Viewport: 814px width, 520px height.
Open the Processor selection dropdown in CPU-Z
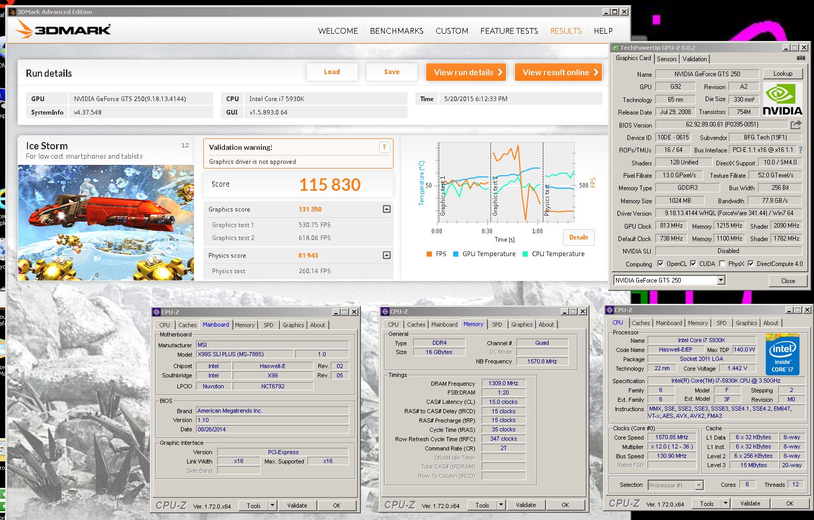pyautogui.click(x=699, y=485)
